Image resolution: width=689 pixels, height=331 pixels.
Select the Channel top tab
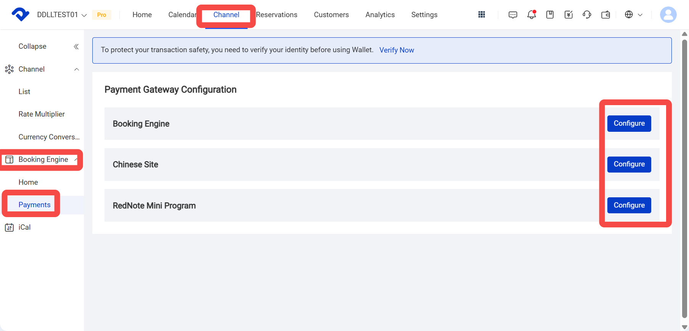226,14
